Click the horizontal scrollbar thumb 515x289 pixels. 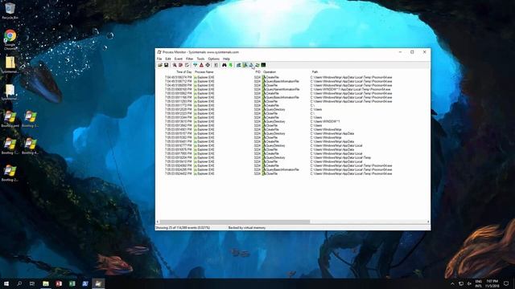pyautogui.click(x=234, y=222)
